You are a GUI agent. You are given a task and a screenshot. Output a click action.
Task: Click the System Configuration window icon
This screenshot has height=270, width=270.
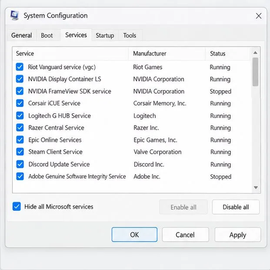pyautogui.click(x=14, y=16)
